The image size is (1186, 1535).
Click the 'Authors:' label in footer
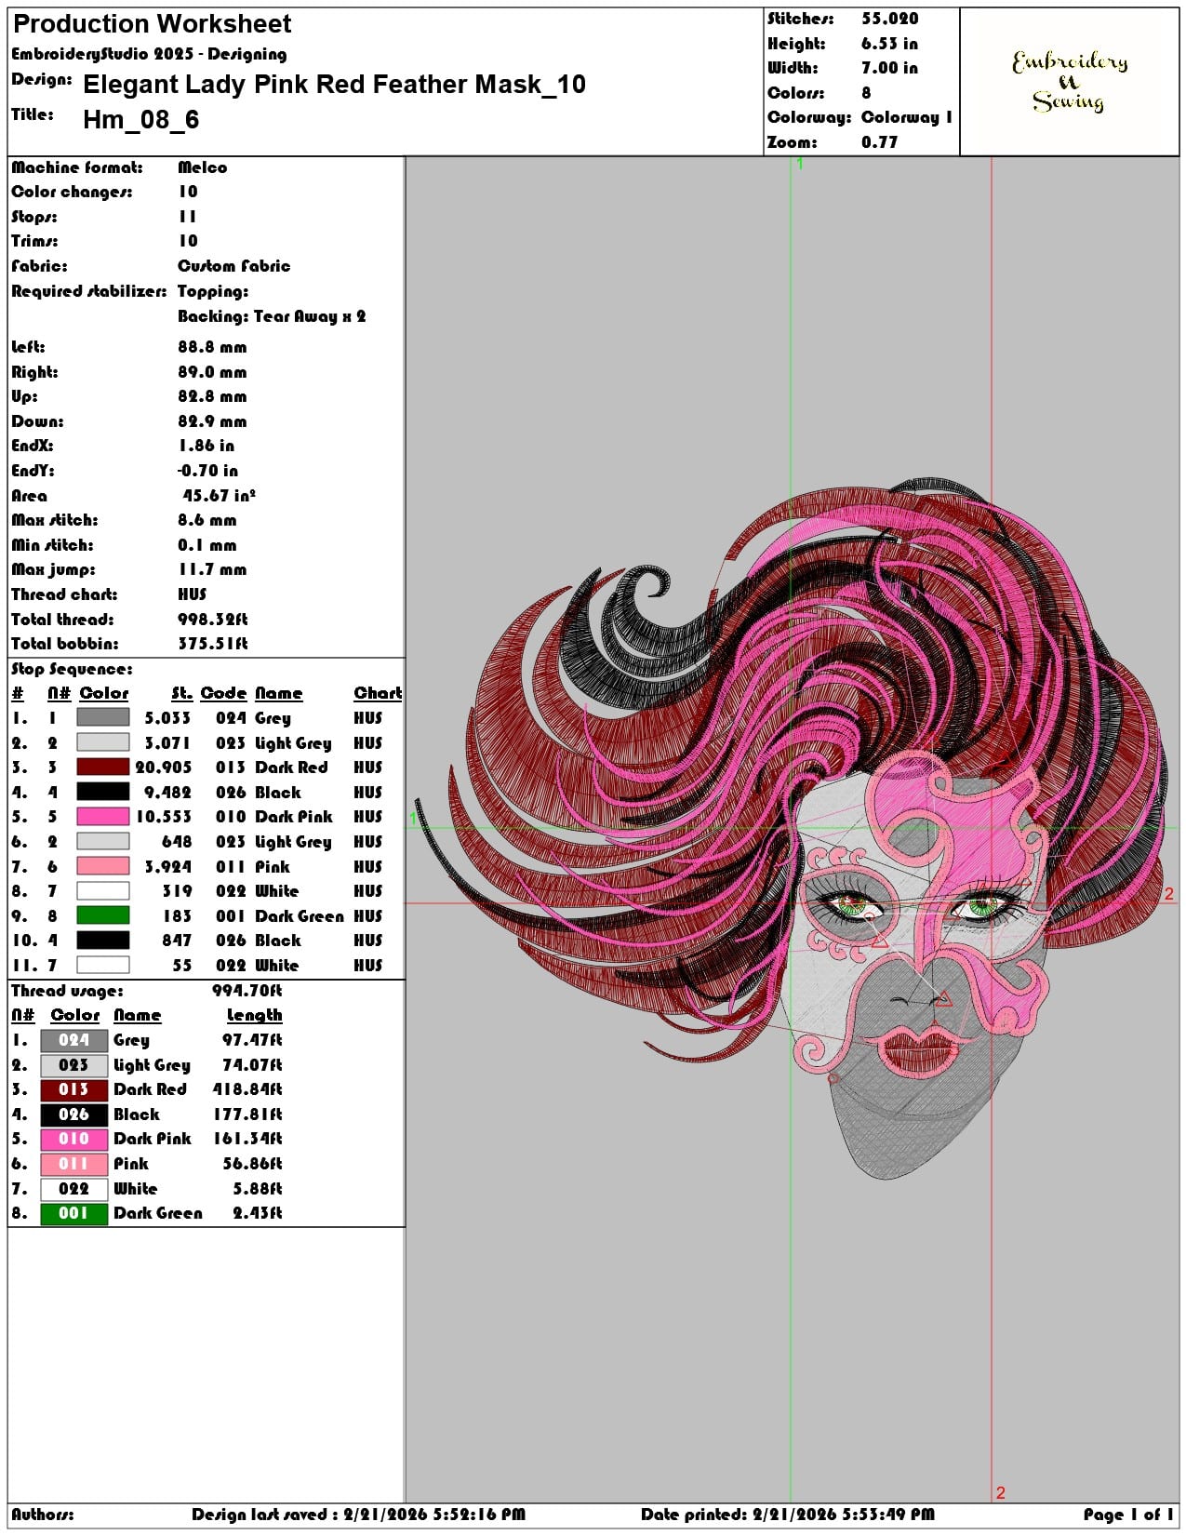tap(43, 1515)
